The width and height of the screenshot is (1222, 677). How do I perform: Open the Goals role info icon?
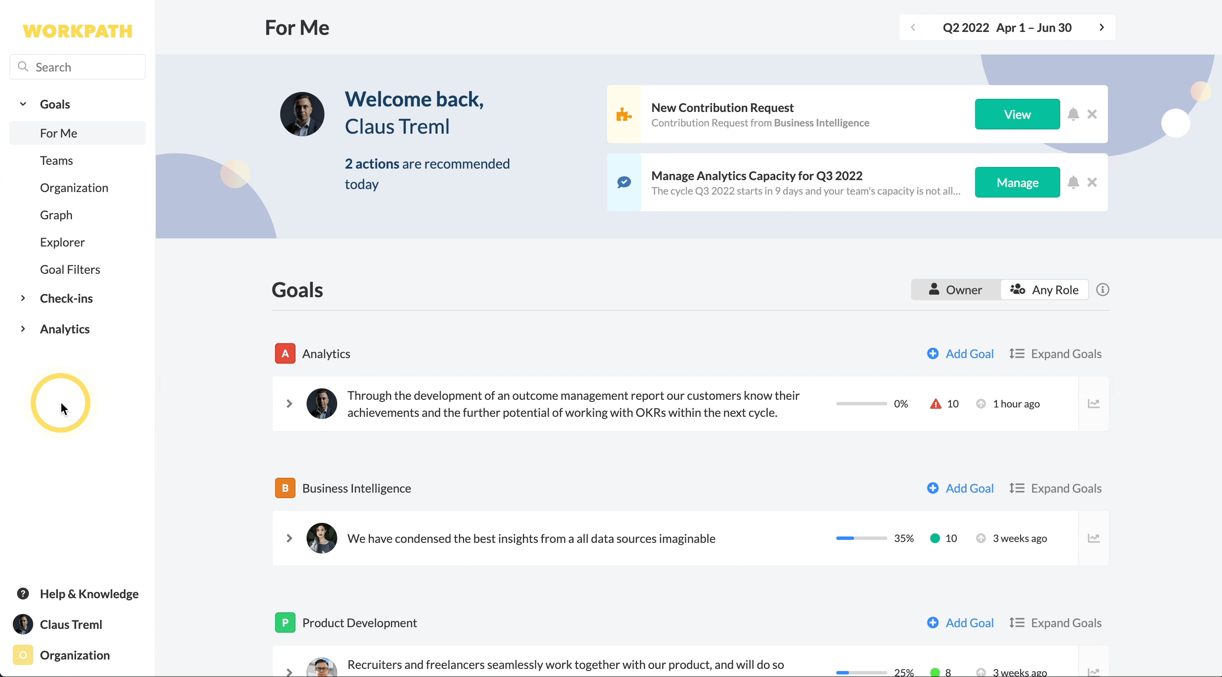[x=1102, y=290]
